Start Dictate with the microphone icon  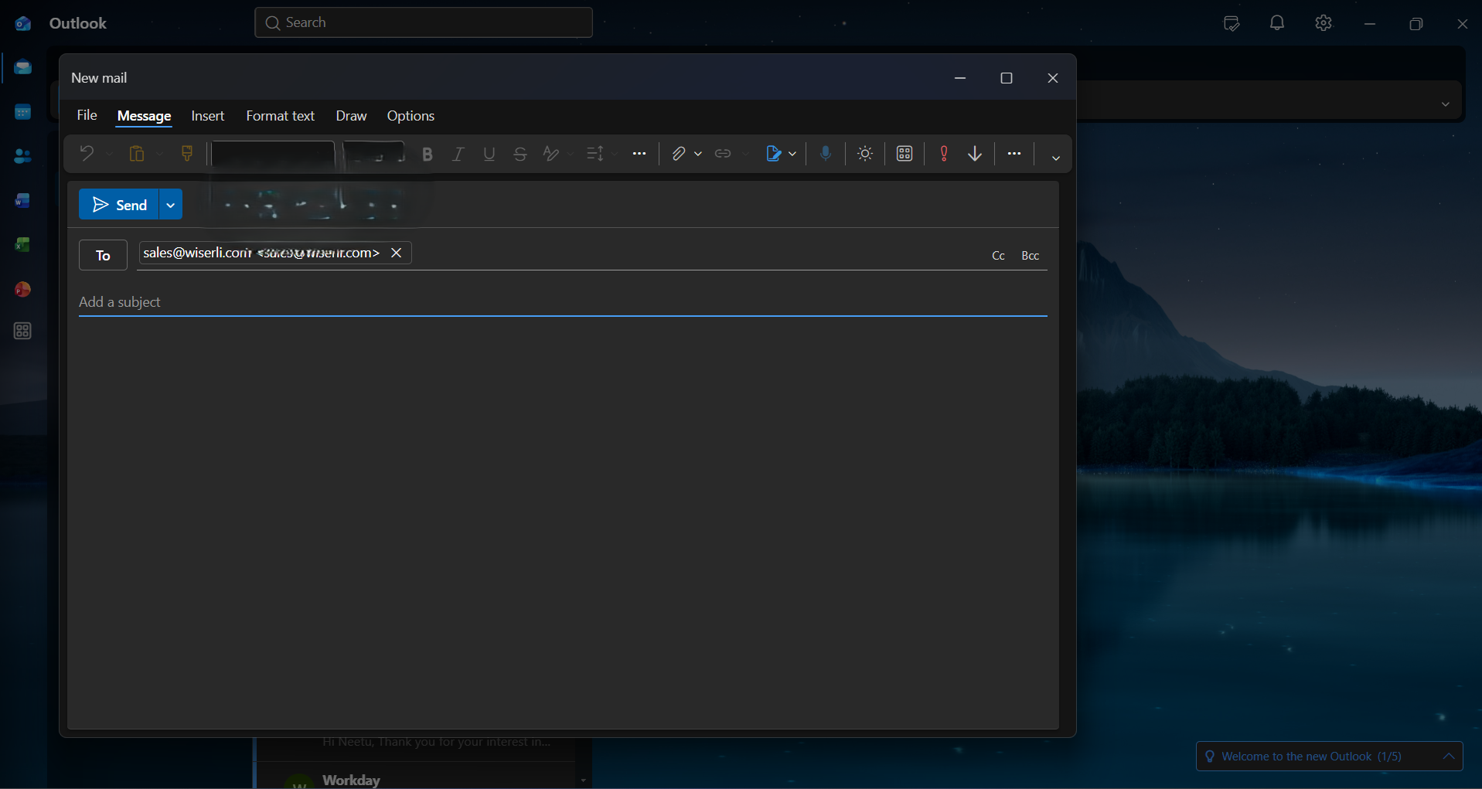click(826, 154)
